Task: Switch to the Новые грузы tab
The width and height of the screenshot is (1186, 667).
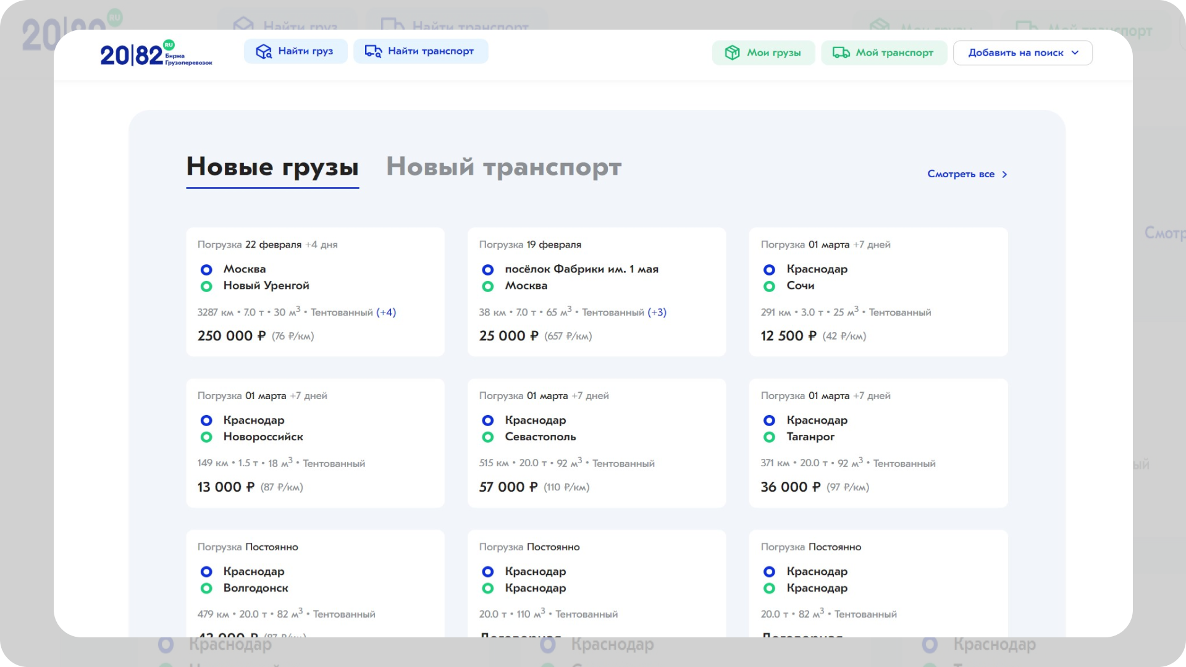Action: pos(272,167)
